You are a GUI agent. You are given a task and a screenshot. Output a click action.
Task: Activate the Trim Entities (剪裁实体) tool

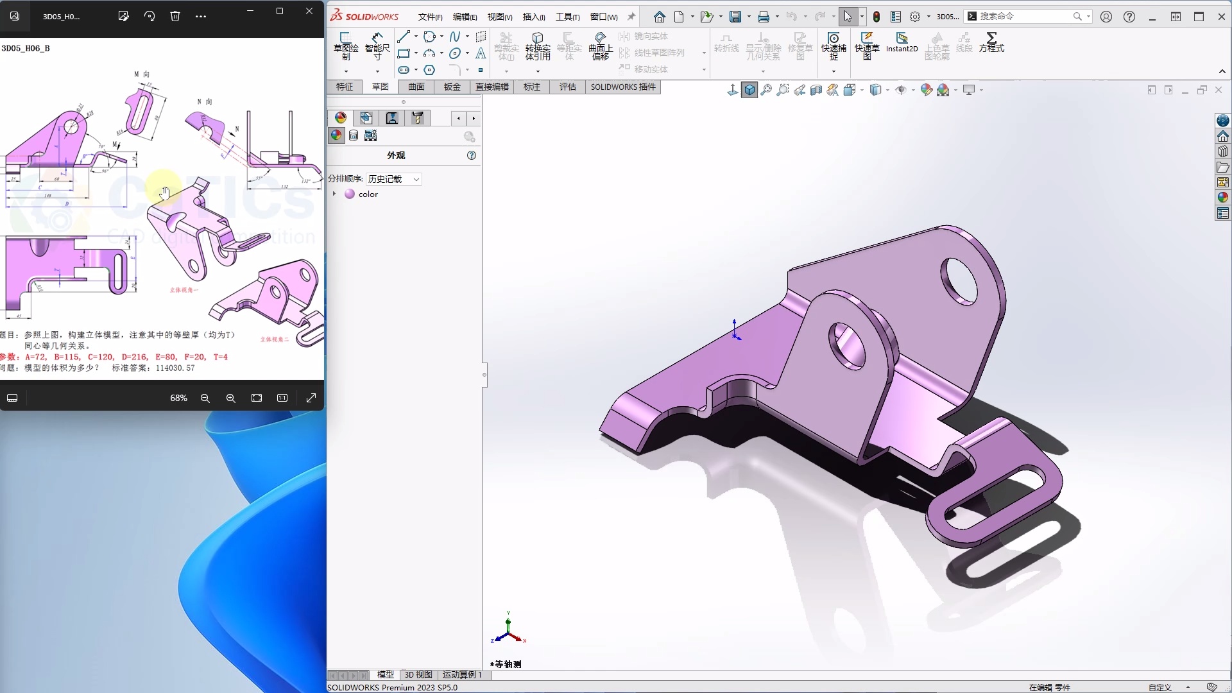[x=507, y=45]
